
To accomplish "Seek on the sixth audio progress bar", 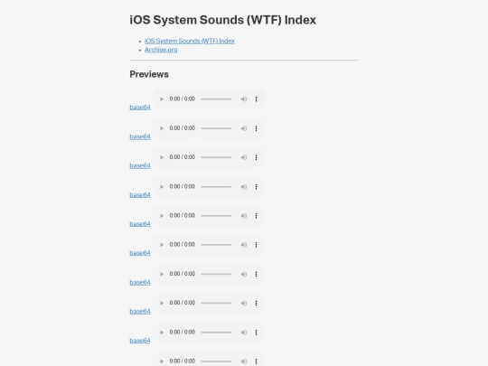I will (x=216, y=245).
